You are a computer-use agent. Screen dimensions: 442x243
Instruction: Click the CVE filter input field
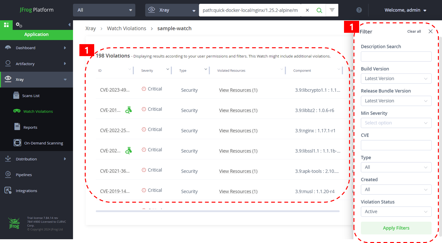(396, 145)
